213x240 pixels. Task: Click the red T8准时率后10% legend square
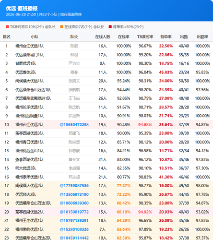[x=7, y=27]
